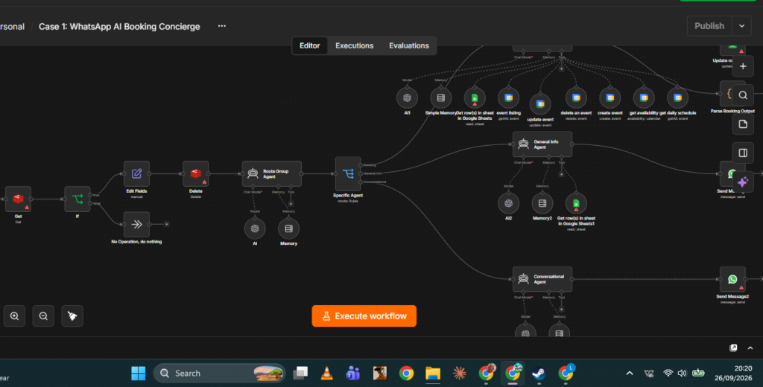This screenshot has height=387, width=763.
Task: Select the update event calendar node
Action: 540,104
